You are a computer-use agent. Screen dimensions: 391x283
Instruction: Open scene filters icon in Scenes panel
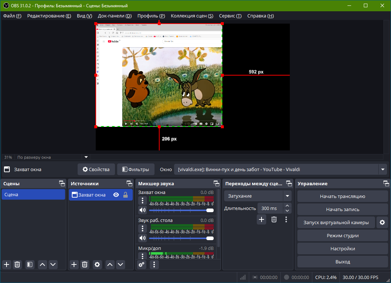pyautogui.click(x=30, y=264)
